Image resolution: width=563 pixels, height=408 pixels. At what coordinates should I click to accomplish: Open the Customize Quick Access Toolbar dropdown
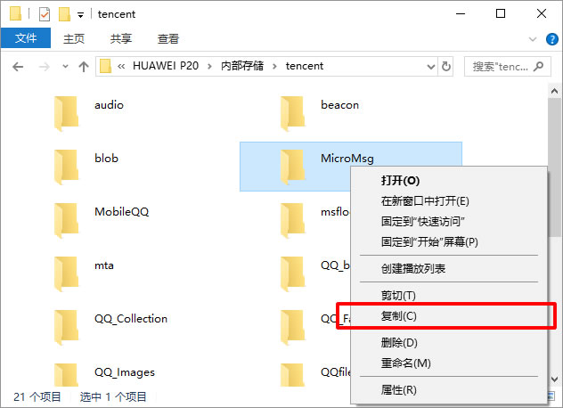(81, 15)
